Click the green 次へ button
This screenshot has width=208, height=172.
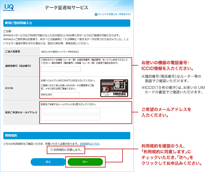[85, 162]
